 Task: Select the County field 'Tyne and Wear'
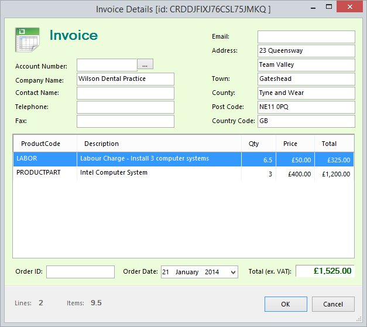pyautogui.click(x=306, y=93)
